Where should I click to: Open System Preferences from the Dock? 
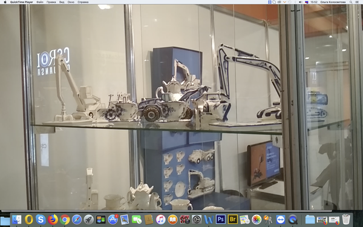(x=197, y=219)
